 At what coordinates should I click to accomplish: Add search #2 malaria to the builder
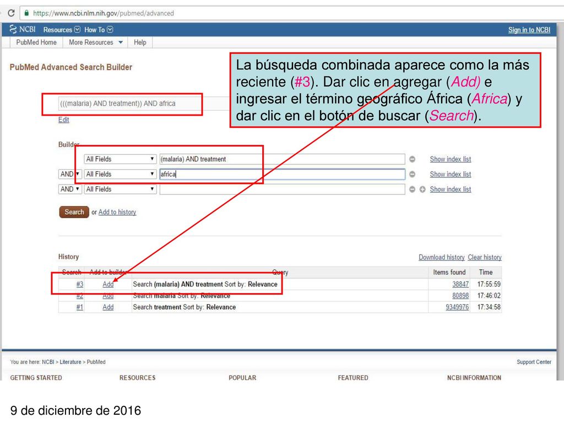(x=108, y=296)
